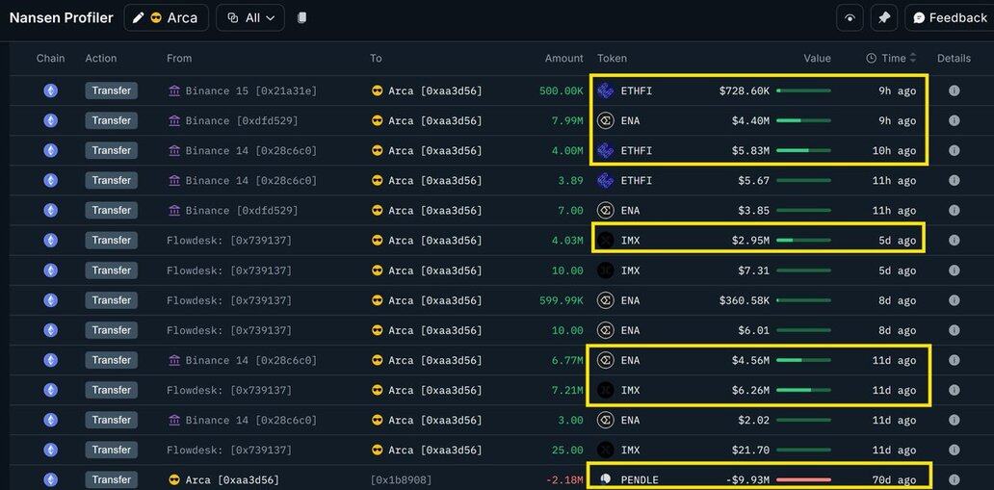The image size is (994, 490).
Task: Click the Value column header
Action: point(817,59)
